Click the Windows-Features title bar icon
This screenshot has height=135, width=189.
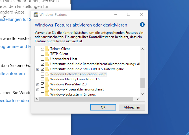[x=36, y=15]
